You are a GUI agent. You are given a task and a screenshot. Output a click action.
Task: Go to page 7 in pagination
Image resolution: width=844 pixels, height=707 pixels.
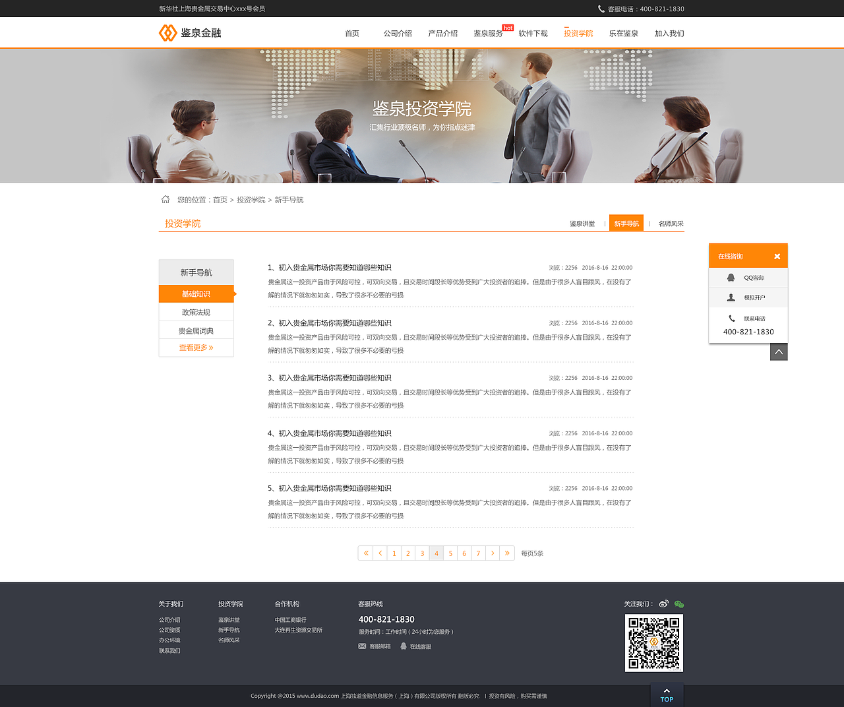click(478, 553)
